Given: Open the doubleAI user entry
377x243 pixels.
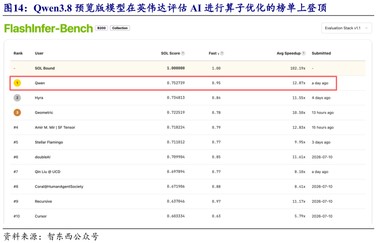Looking at the screenshot, I should tap(42, 157).
